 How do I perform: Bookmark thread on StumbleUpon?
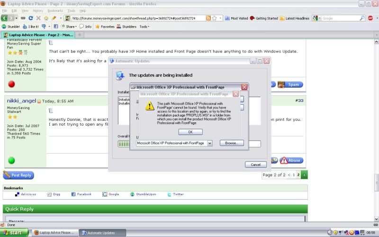click(x=143, y=194)
